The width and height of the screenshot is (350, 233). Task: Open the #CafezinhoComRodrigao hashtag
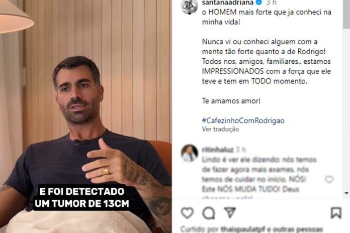pos(243,121)
